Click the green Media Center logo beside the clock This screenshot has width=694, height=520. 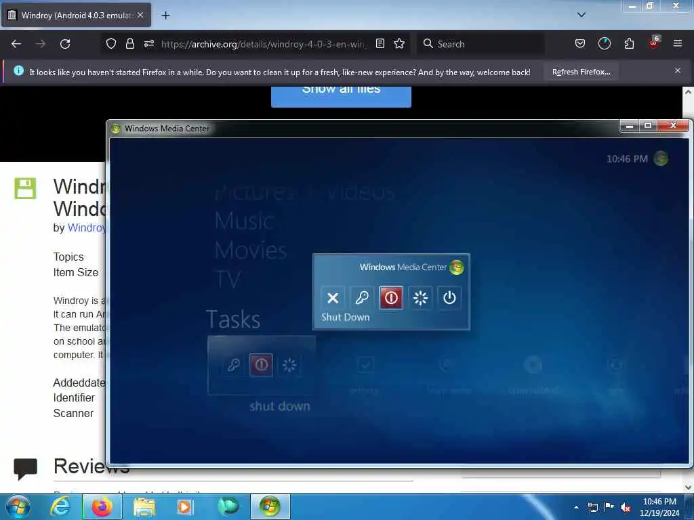coord(661,158)
